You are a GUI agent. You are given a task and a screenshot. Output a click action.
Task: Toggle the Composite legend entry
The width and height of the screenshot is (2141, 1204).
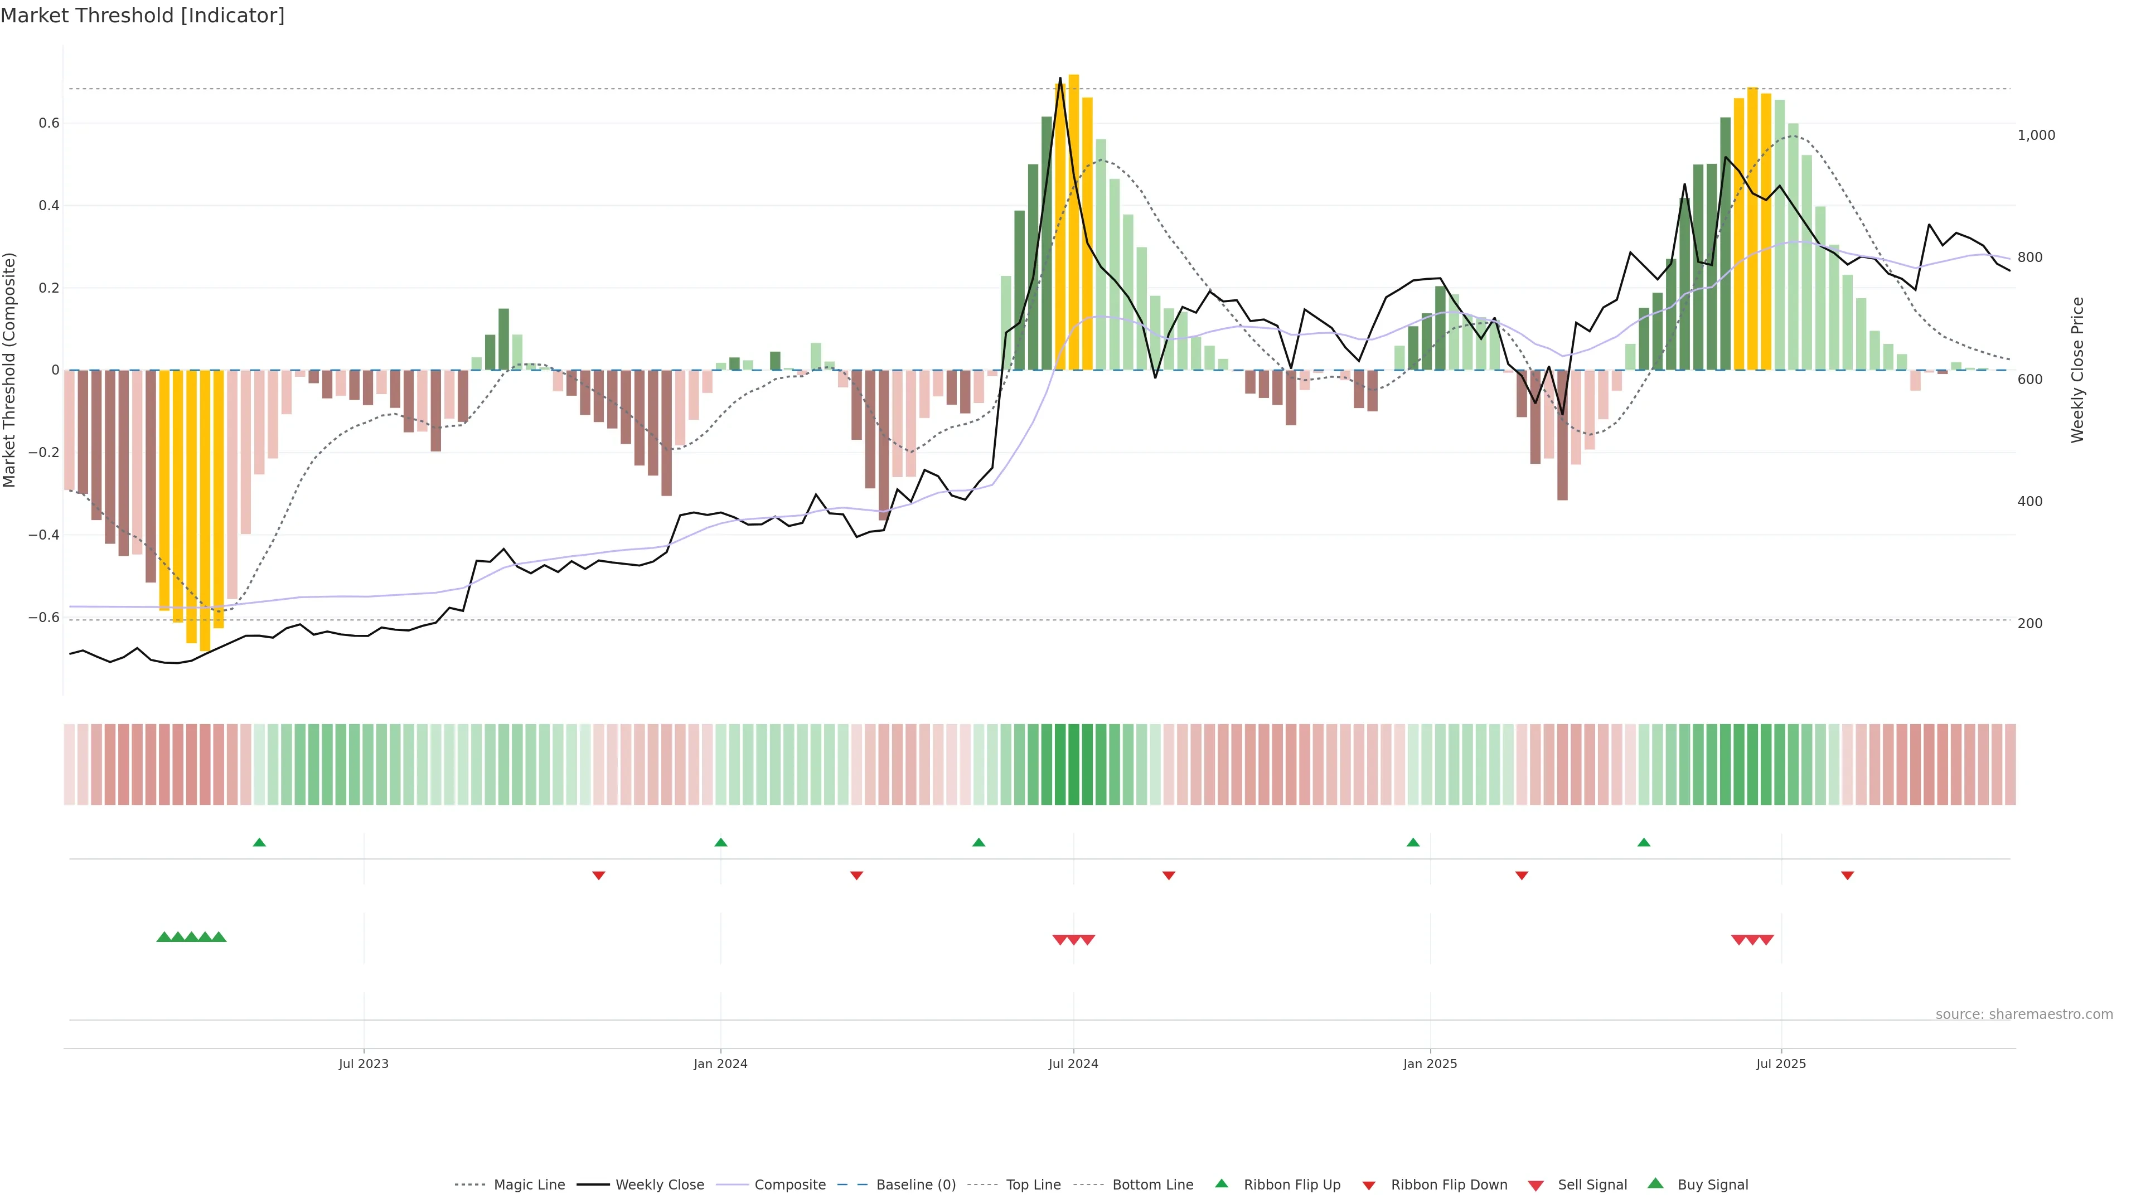click(789, 1184)
